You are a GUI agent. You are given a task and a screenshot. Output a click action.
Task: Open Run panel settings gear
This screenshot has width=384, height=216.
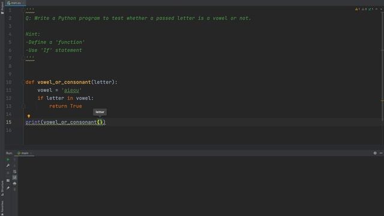(x=375, y=153)
